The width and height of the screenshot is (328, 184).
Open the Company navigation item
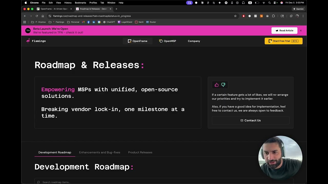(x=194, y=41)
